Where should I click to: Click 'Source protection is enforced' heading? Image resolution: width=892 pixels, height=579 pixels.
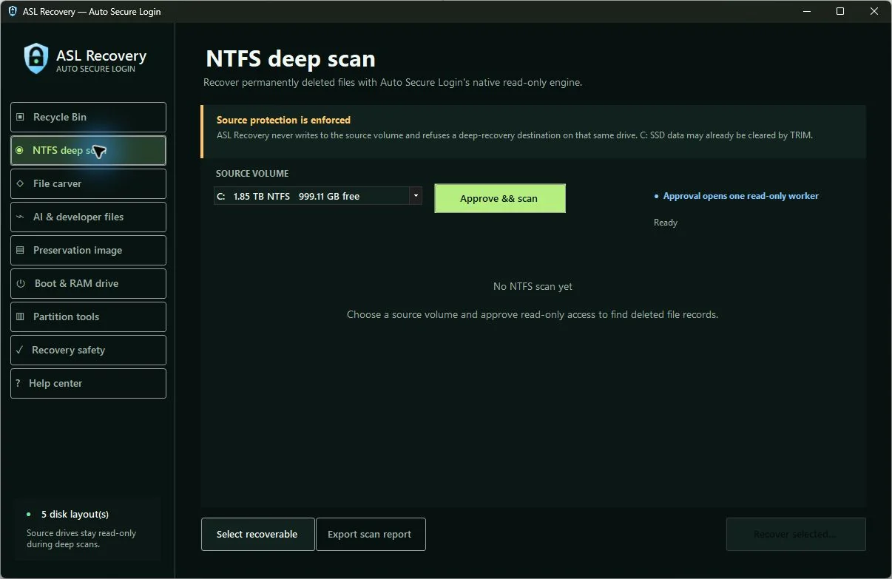point(283,120)
